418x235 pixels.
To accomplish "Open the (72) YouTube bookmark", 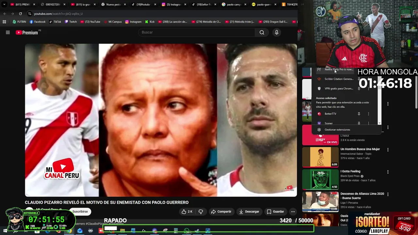I will tap(90, 22).
